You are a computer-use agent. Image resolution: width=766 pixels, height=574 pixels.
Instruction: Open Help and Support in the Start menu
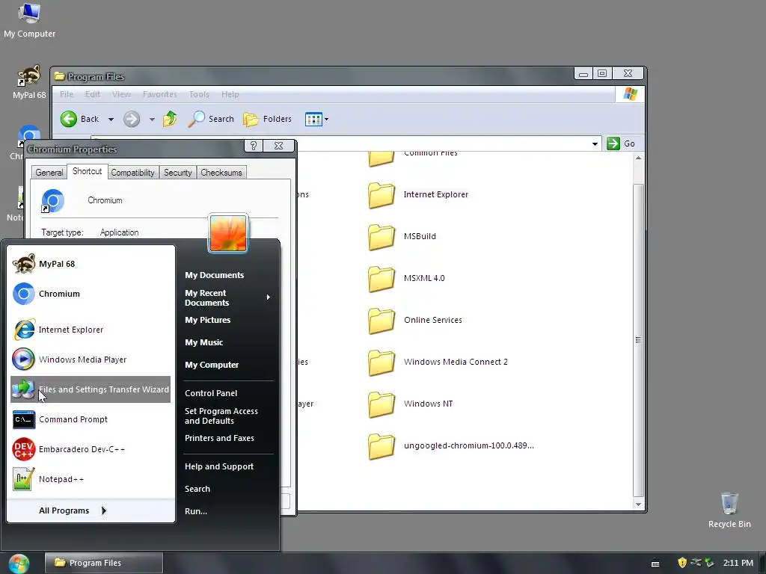[219, 466]
